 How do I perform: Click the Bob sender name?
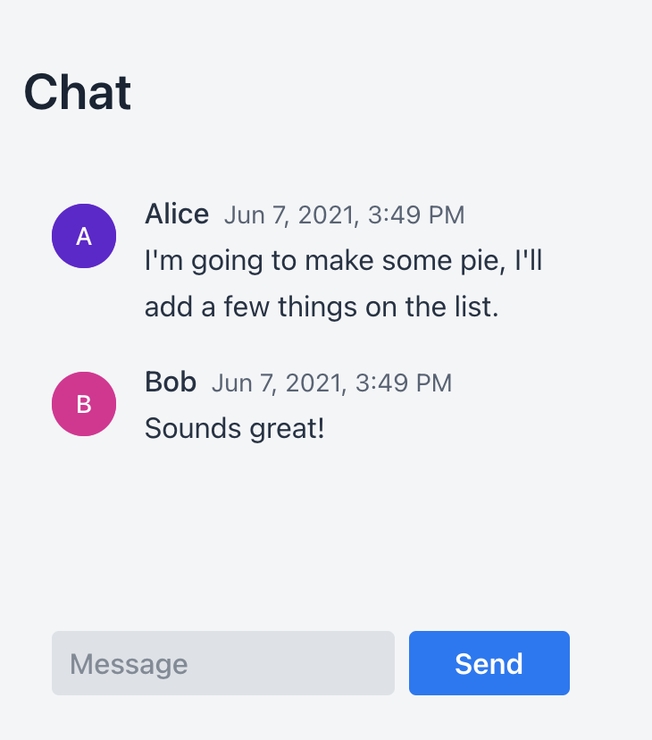171,382
